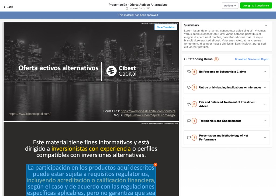The image size is (276, 196).
Task: Click the Outstanding Items heading
Action: [198, 59]
